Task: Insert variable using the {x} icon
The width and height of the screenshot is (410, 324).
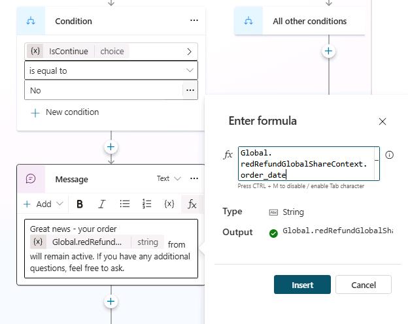Action: [169, 204]
